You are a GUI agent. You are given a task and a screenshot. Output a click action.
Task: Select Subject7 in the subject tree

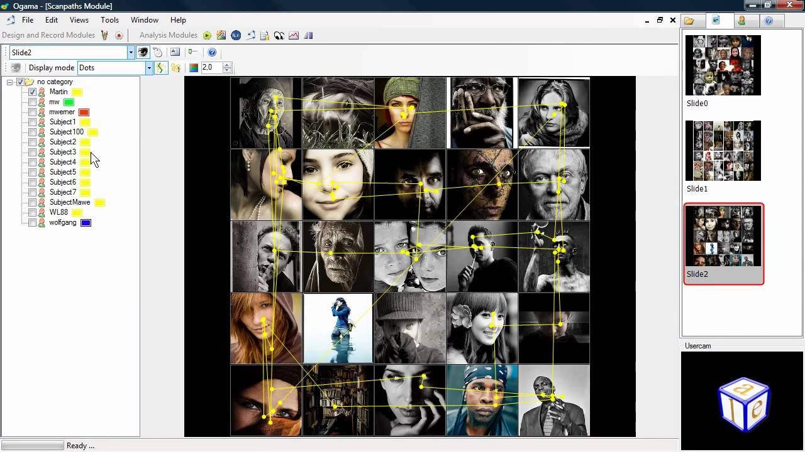63,192
